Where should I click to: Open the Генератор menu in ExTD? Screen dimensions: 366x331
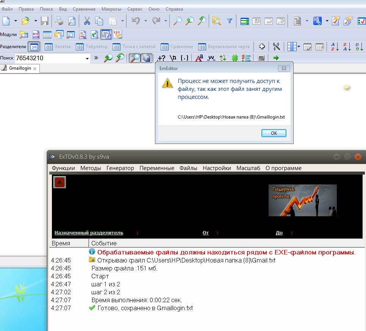coord(120,168)
